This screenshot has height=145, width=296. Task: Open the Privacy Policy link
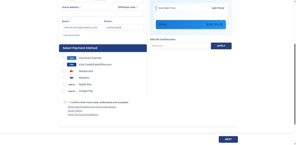[x=75, y=111]
